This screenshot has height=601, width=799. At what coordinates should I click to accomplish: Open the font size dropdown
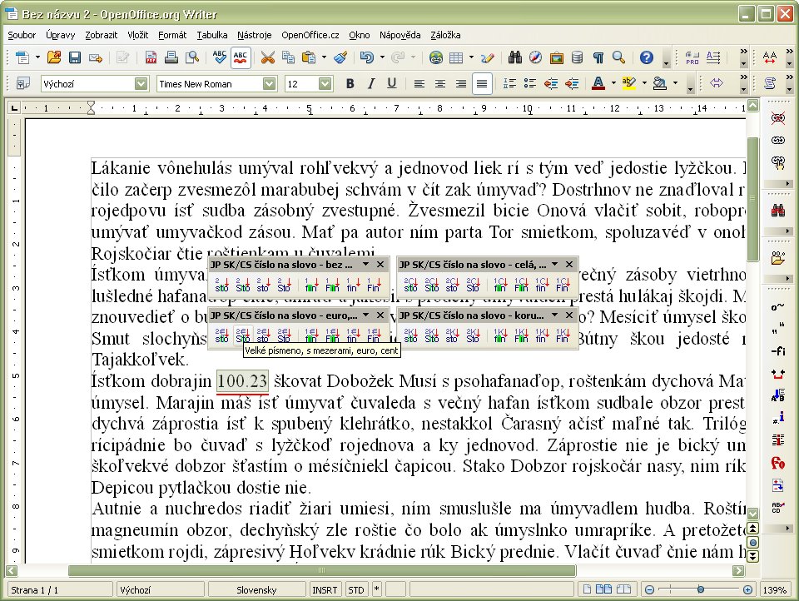325,83
